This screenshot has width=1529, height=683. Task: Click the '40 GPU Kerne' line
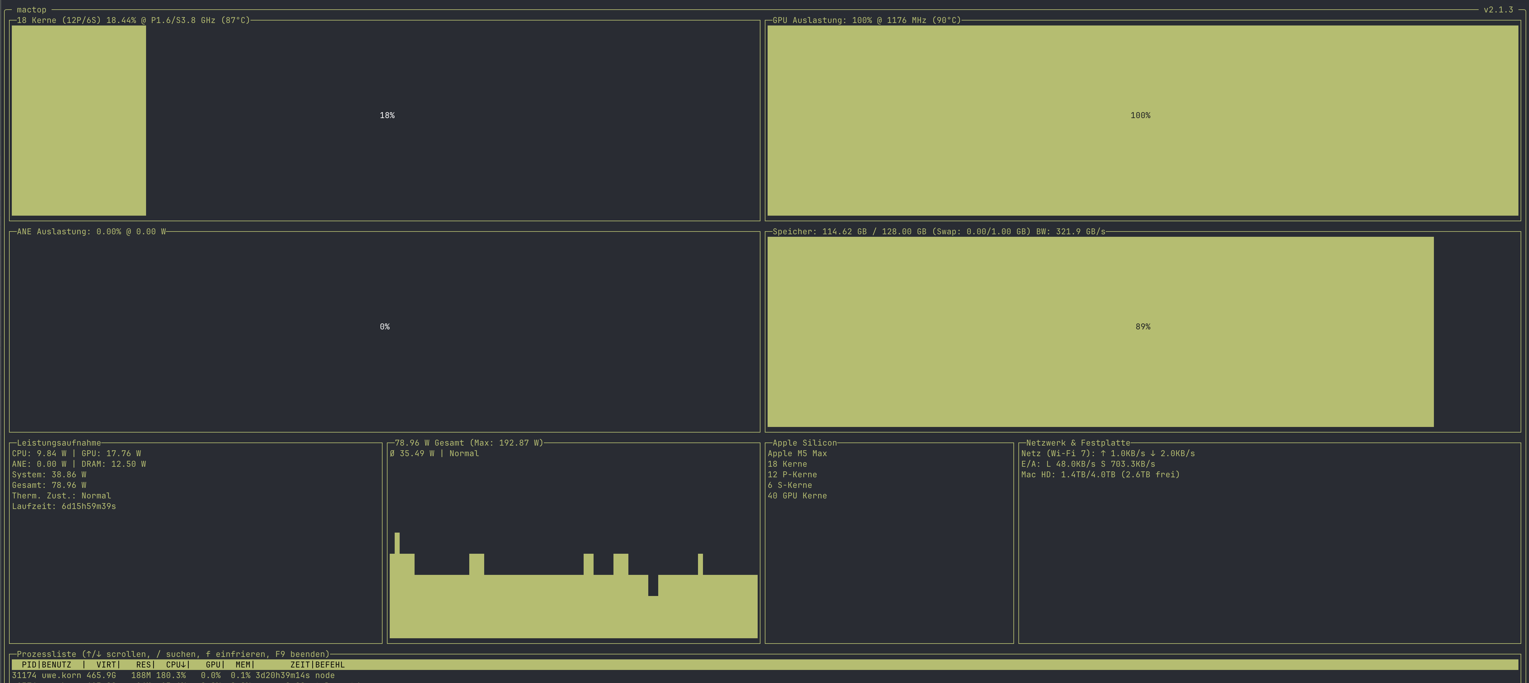pos(797,496)
